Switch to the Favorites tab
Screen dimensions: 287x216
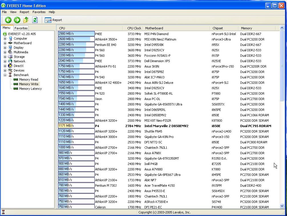pyautogui.click(x=21, y=28)
